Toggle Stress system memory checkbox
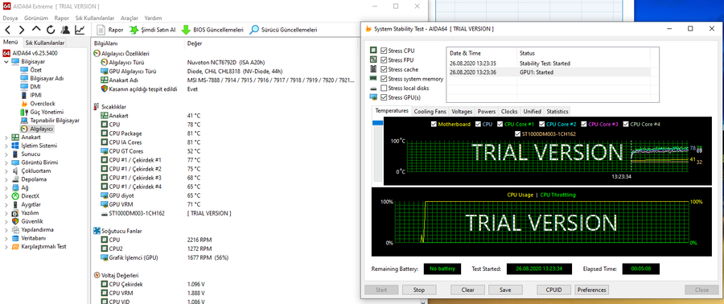The image size is (724, 304). [384, 79]
